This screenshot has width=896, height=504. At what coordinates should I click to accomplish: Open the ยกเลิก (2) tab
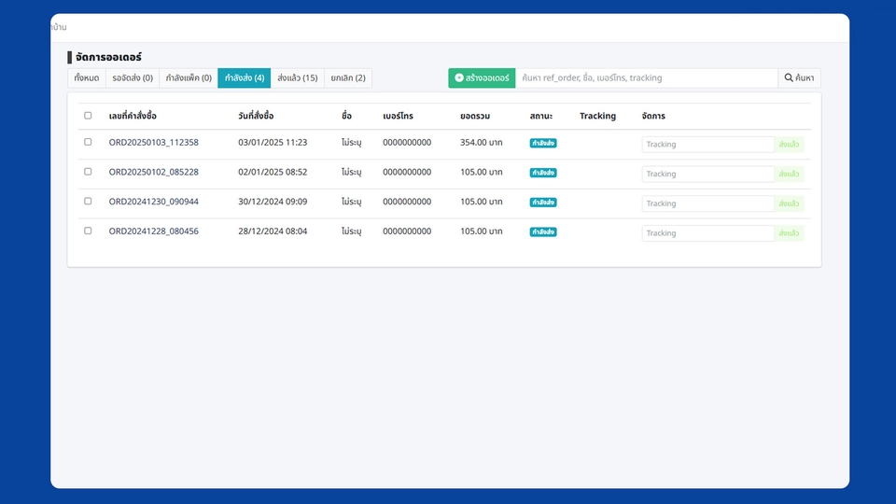348,77
